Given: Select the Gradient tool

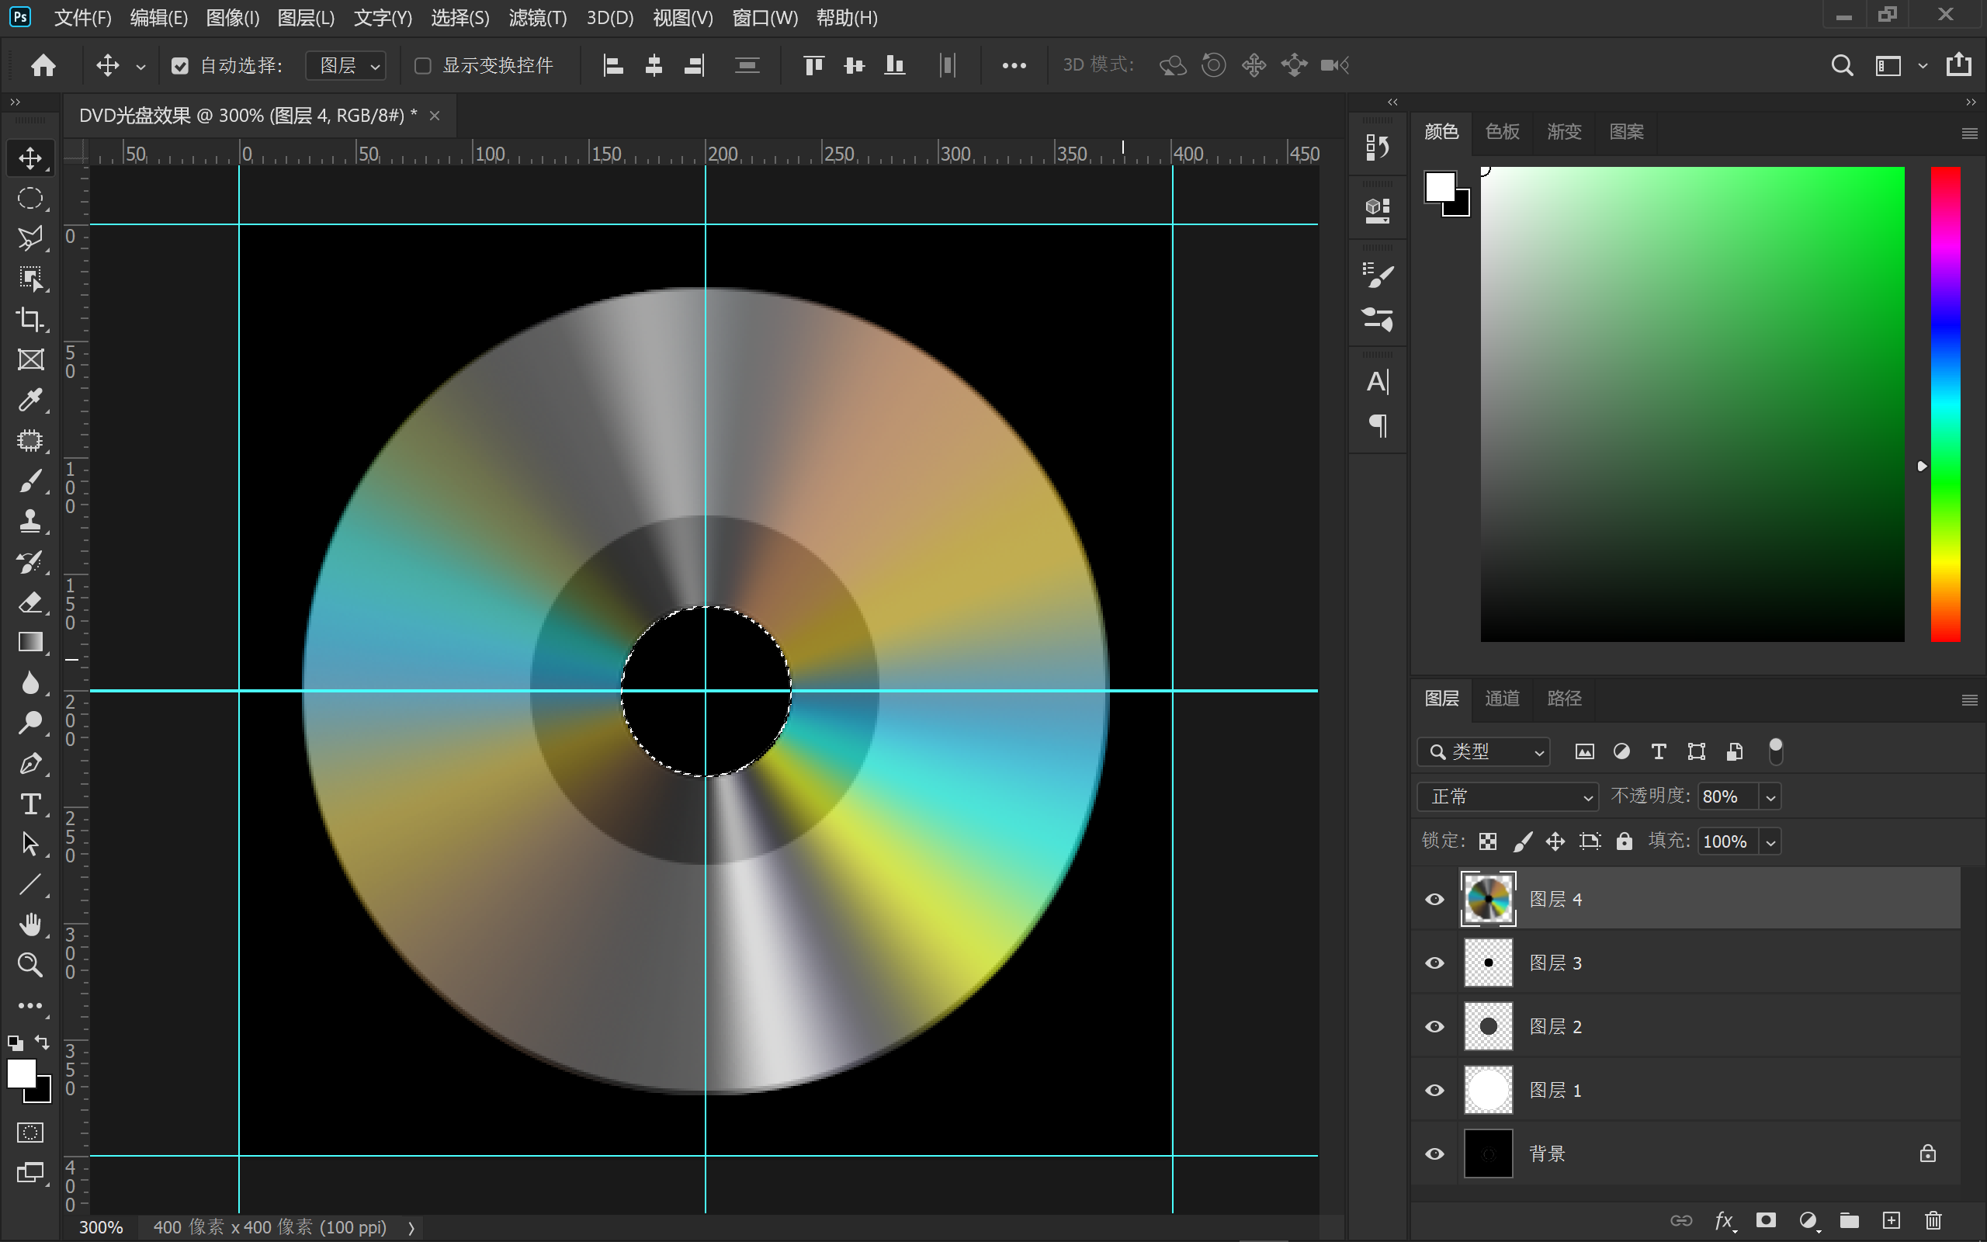Looking at the screenshot, I should coord(30,643).
